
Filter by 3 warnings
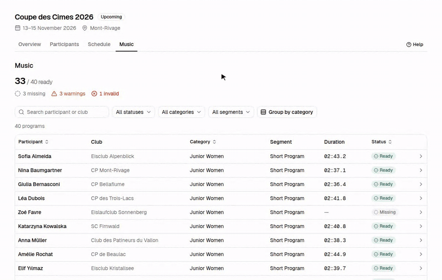pyautogui.click(x=68, y=93)
